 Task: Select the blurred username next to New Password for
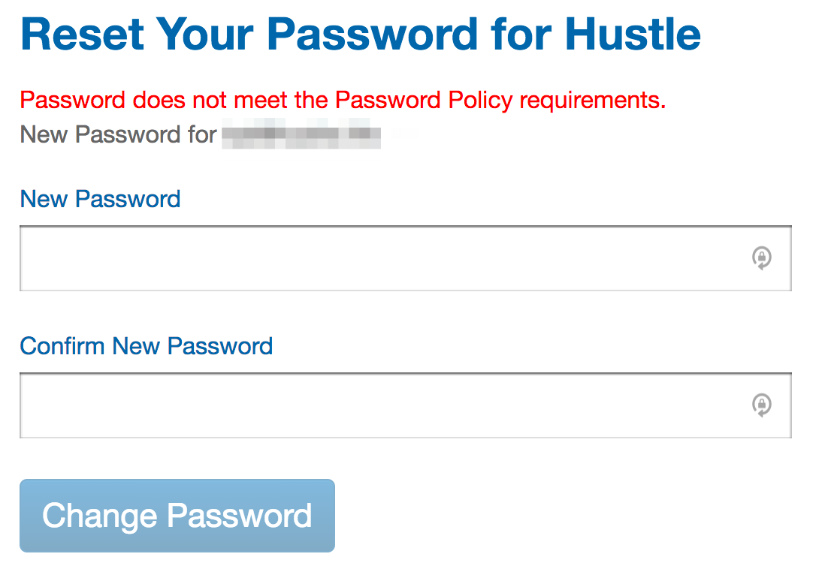301,135
